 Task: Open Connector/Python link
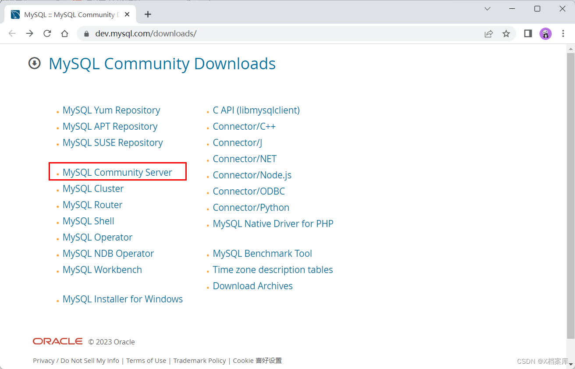click(251, 207)
